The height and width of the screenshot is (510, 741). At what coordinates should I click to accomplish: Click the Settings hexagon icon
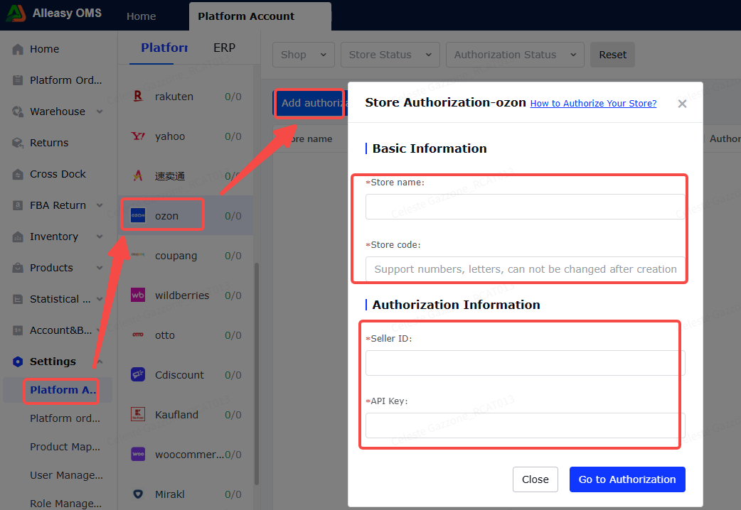click(18, 362)
